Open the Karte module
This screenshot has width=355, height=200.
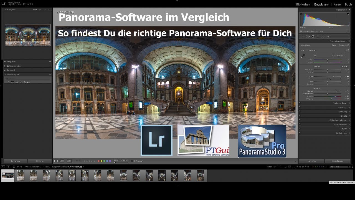337,4
